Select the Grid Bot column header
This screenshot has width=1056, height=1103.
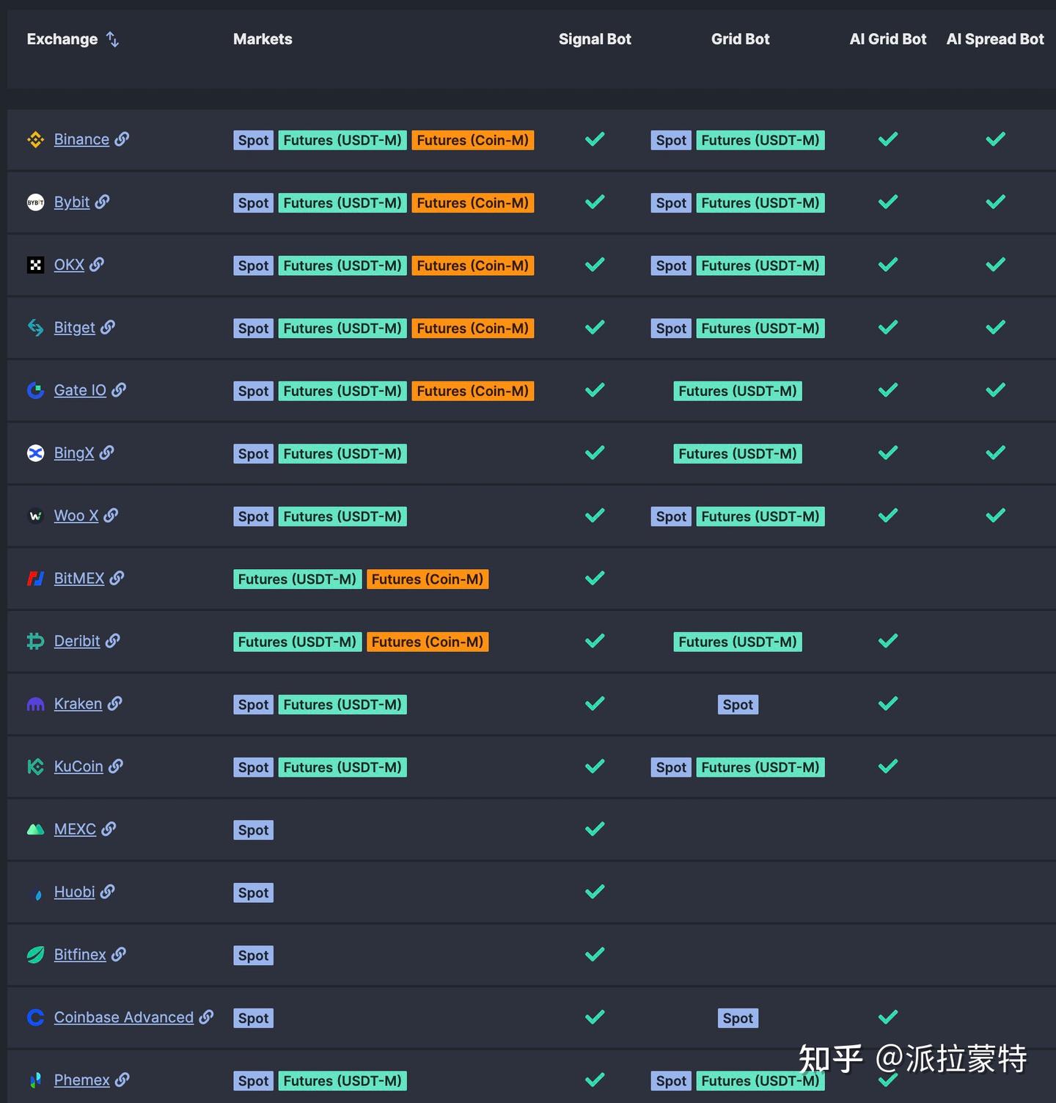pos(741,40)
